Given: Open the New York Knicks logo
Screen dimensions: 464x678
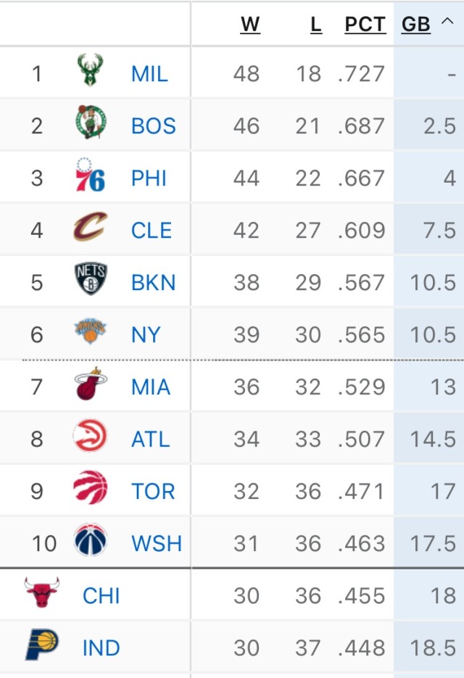Looking at the screenshot, I should point(90,331).
